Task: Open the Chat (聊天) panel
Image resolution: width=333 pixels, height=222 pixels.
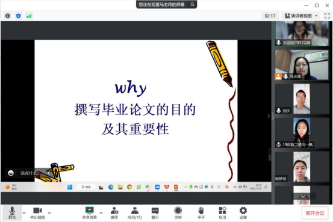Action: pos(155,213)
